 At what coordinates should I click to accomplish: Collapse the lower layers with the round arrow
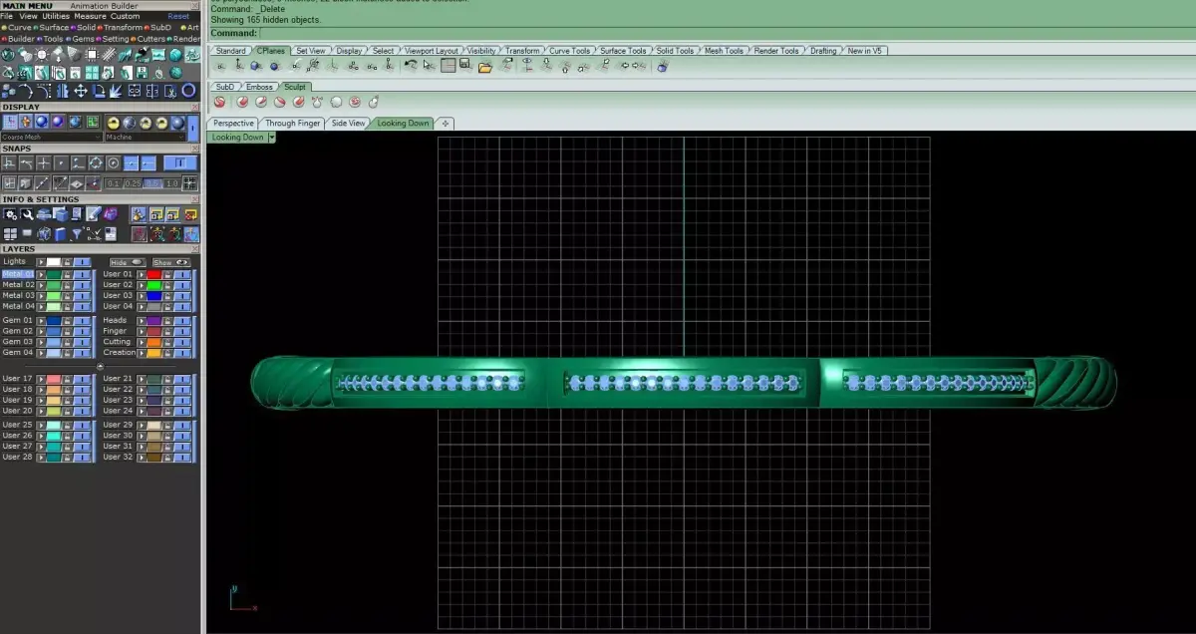pos(101,366)
